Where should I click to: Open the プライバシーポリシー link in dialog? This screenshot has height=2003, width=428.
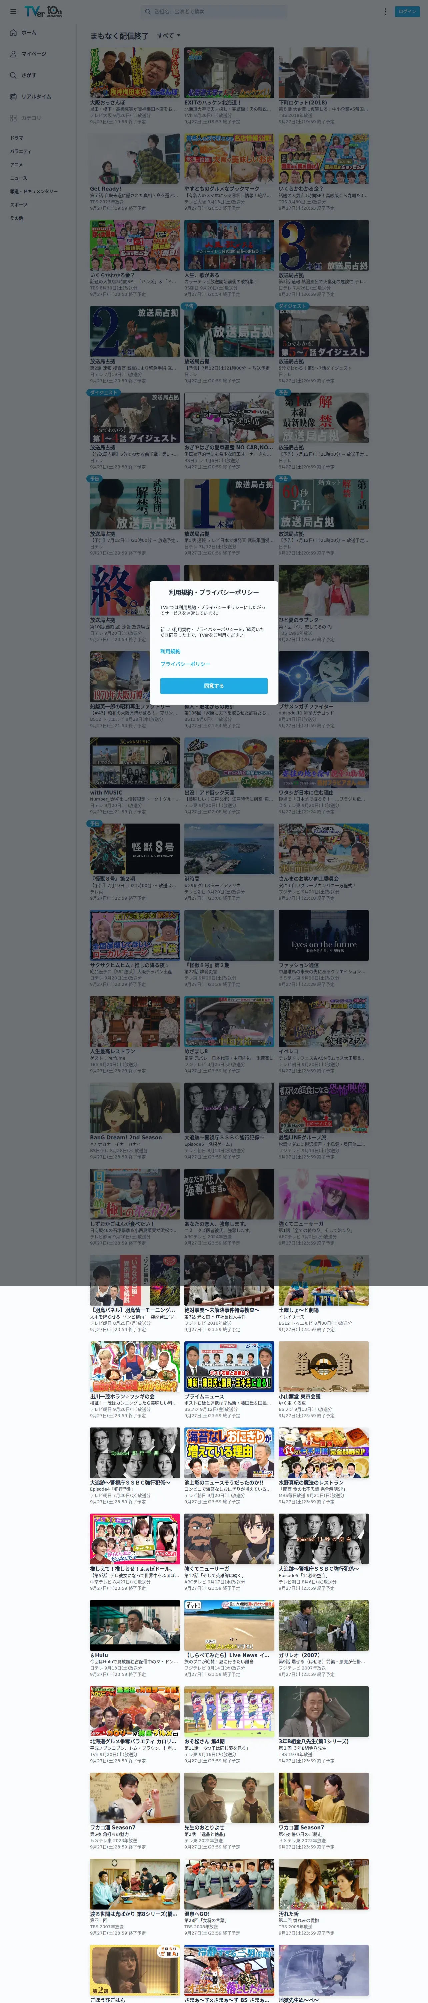185,664
